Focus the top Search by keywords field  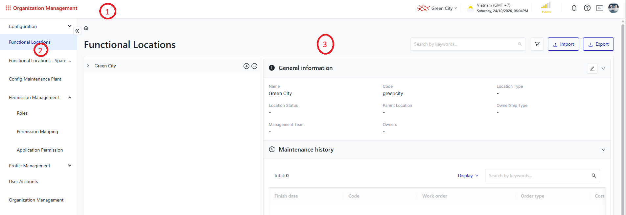point(468,44)
